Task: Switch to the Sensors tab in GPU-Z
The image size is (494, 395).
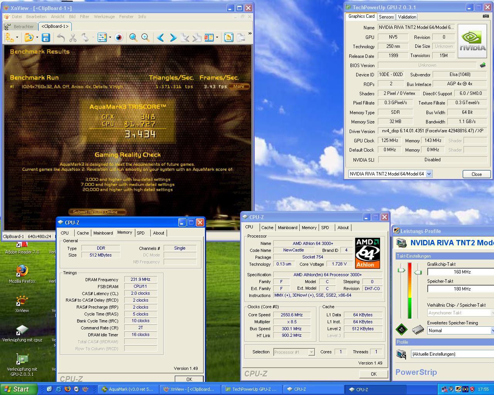Action: (386, 17)
